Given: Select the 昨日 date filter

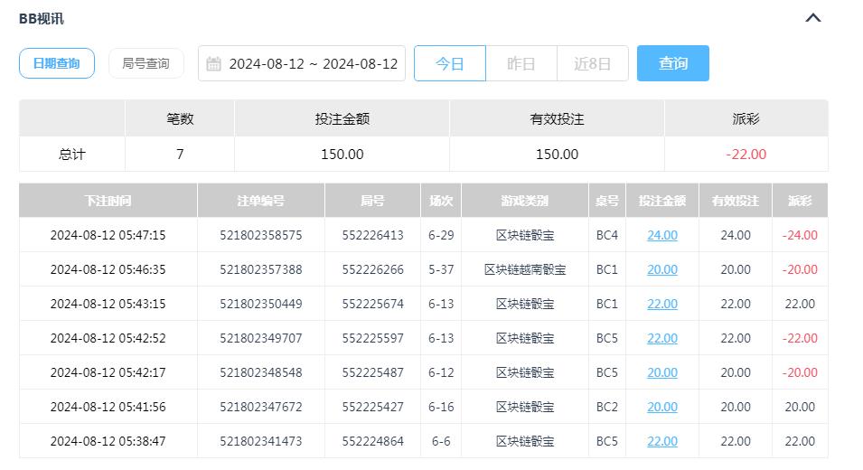Looking at the screenshot, I should pos(521,64).
